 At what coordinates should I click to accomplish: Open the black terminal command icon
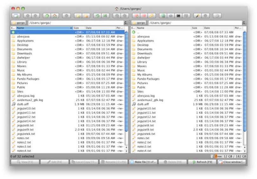(179, 16)
